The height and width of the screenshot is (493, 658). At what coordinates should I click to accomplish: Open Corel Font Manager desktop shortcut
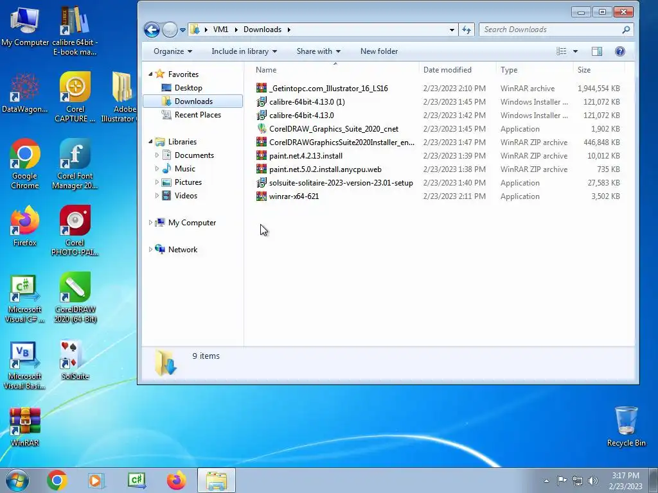(x=75, y=164)
